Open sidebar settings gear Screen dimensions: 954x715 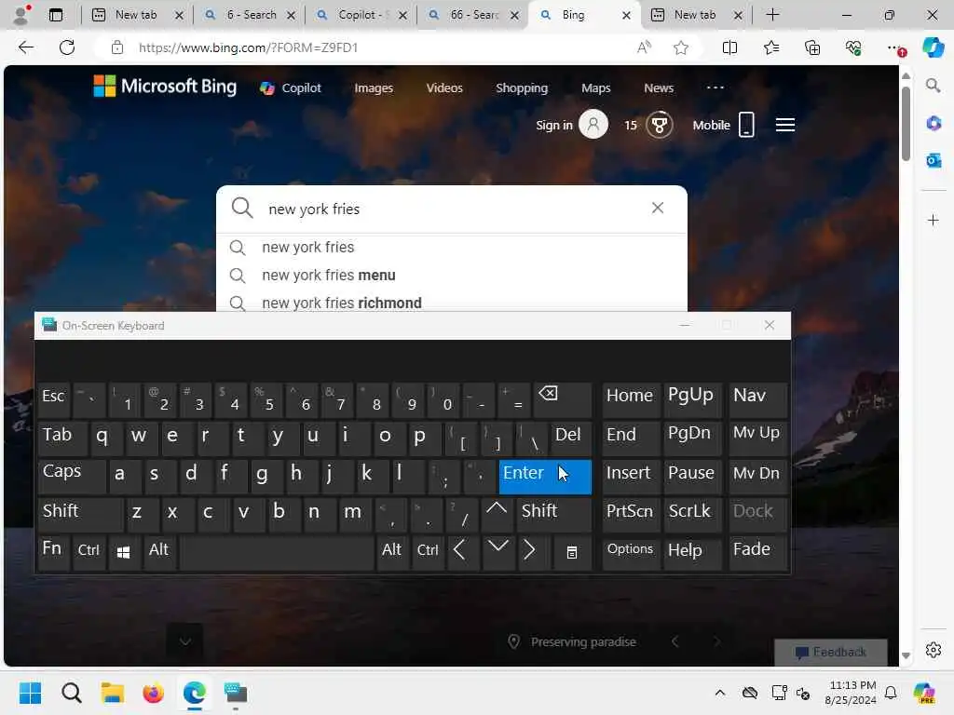pos(934,650)
